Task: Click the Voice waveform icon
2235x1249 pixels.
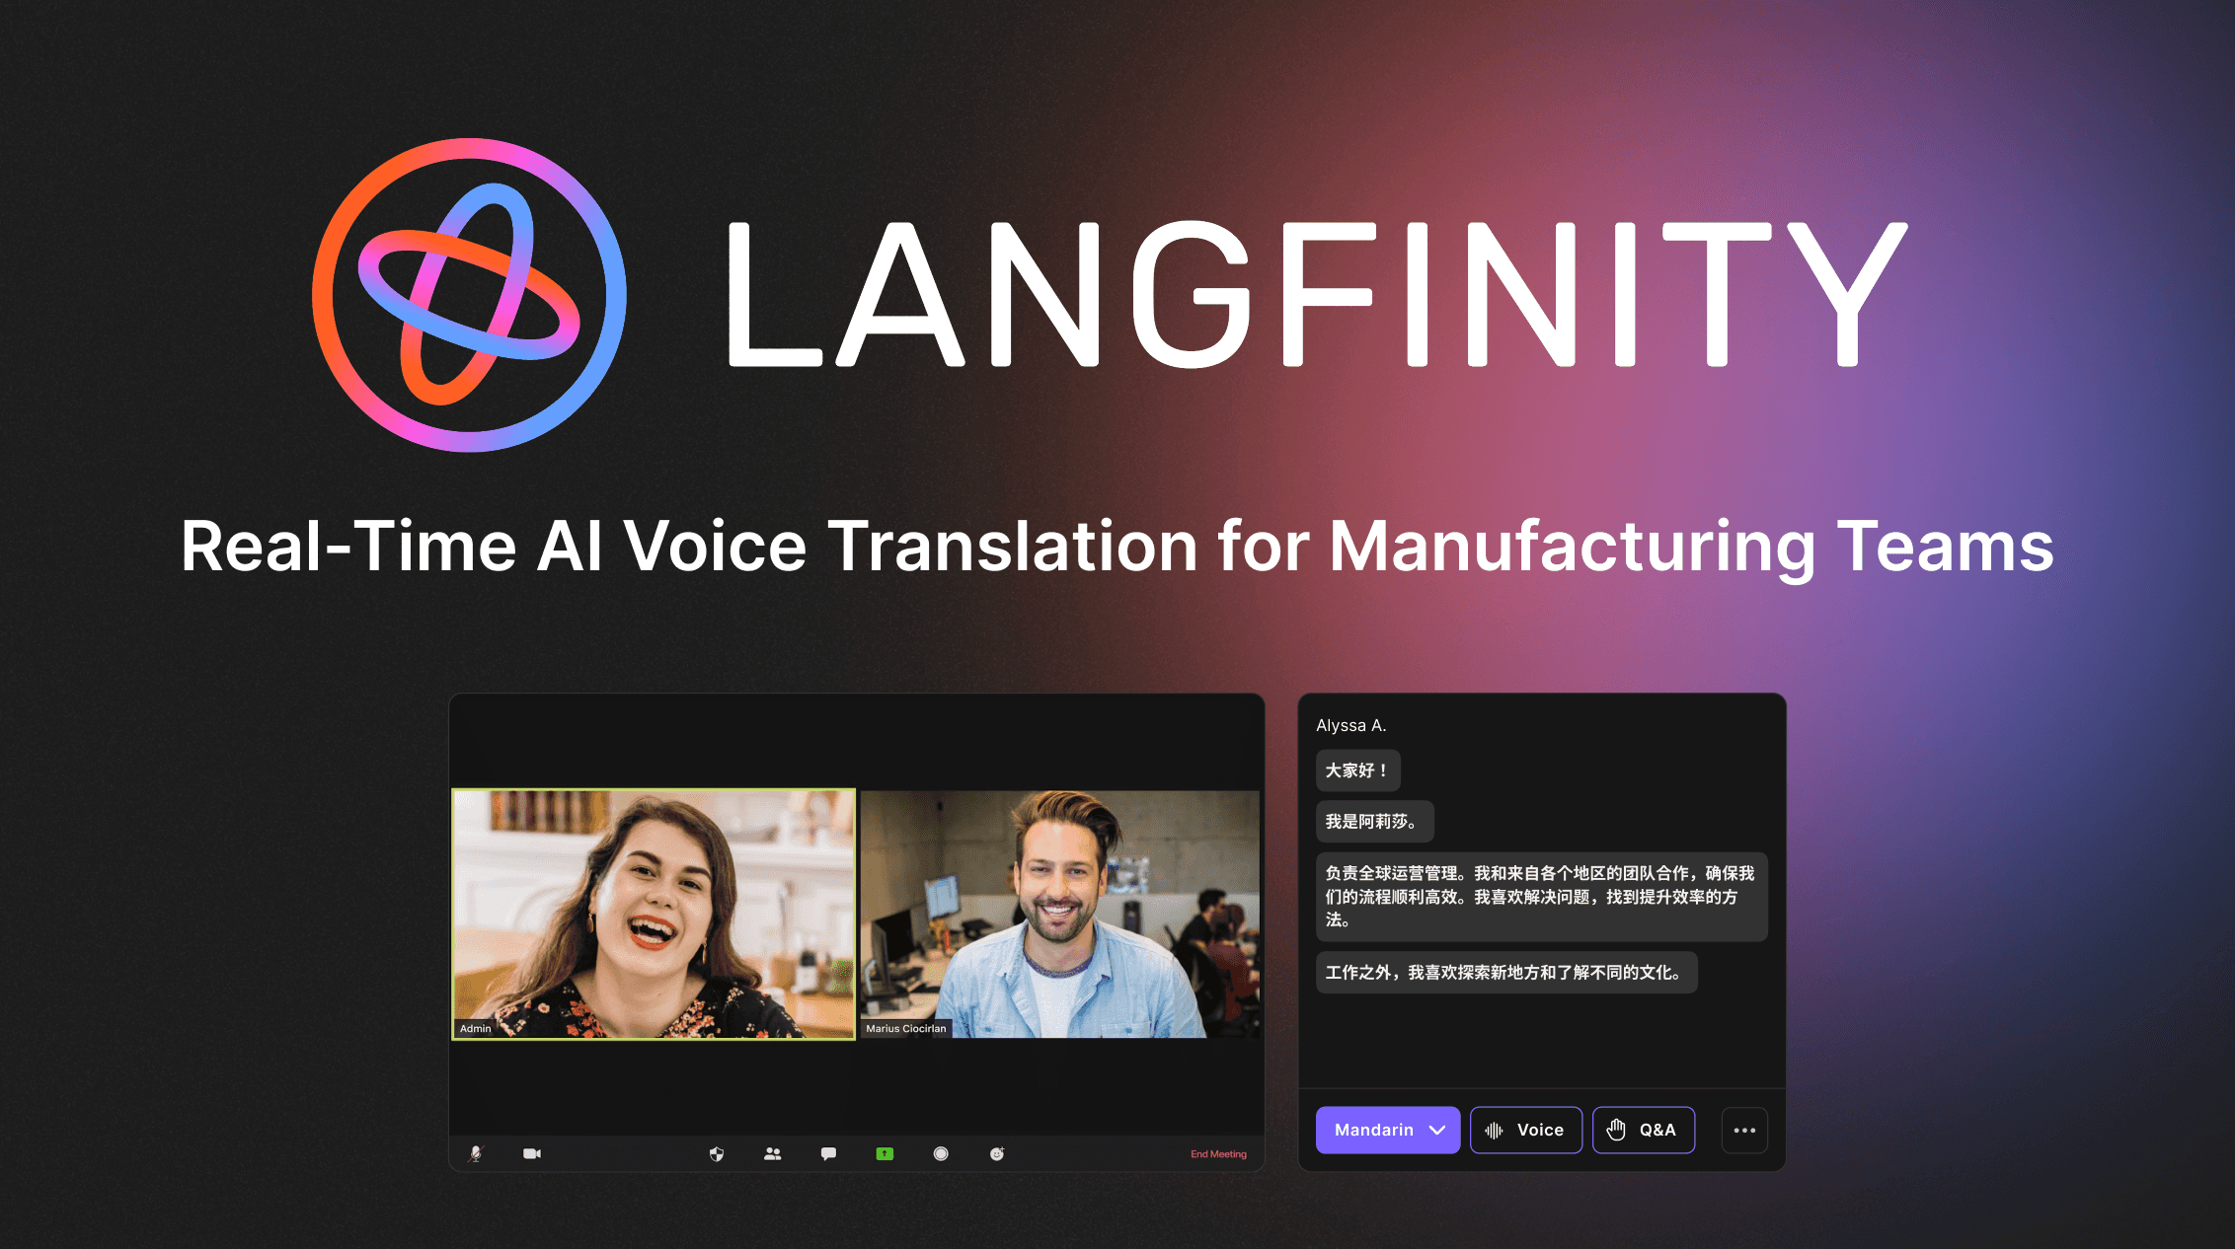Action: (1493, 1130)
